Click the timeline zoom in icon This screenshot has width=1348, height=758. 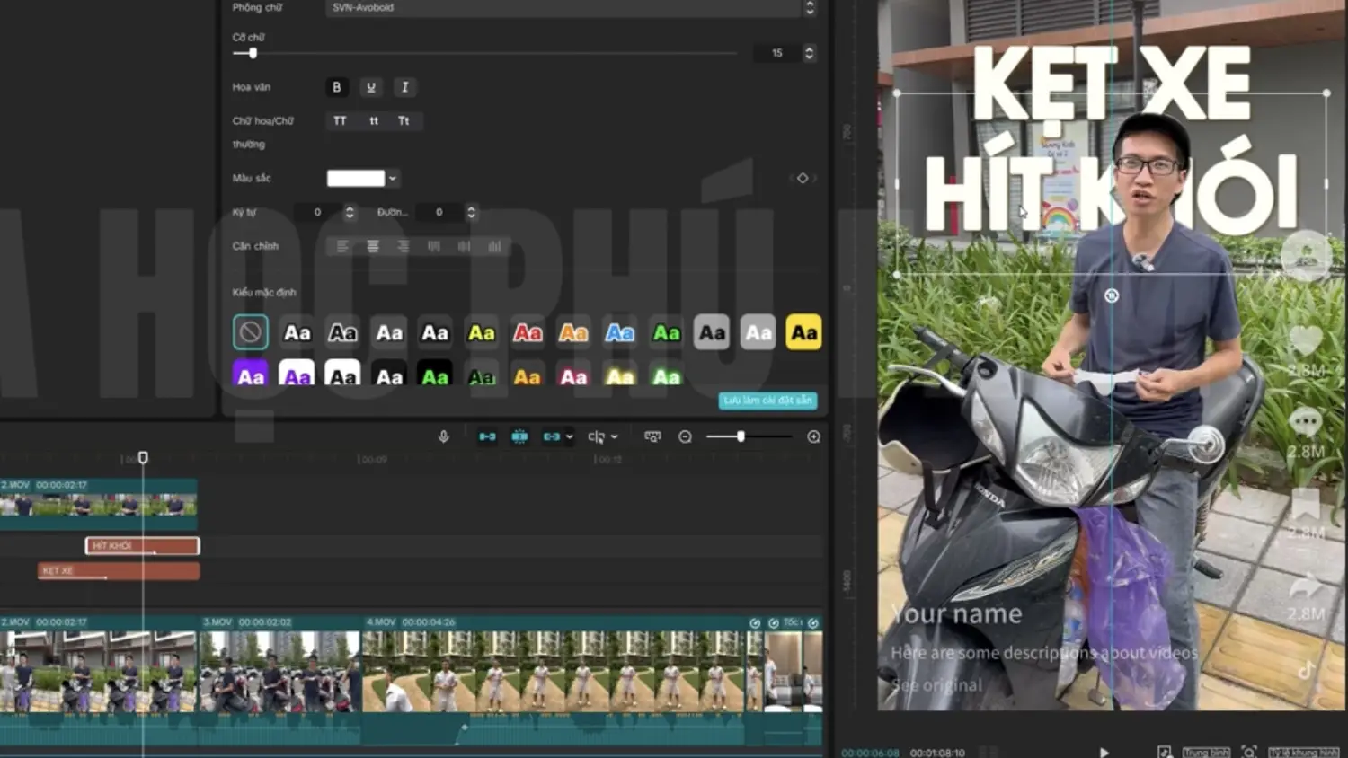pos(813,436)
